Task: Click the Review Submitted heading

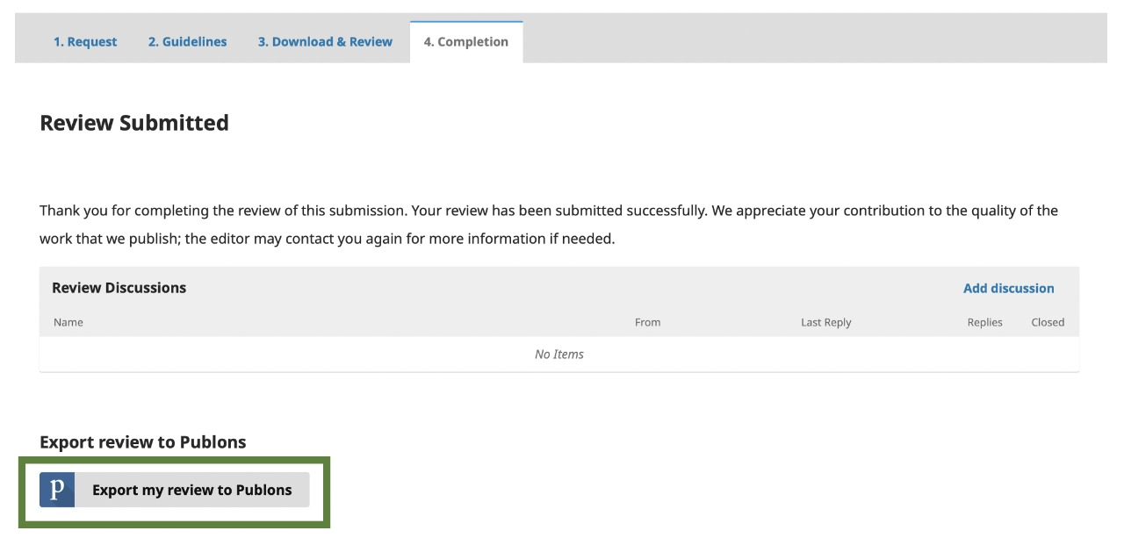Action: click(x=134, y=123)
